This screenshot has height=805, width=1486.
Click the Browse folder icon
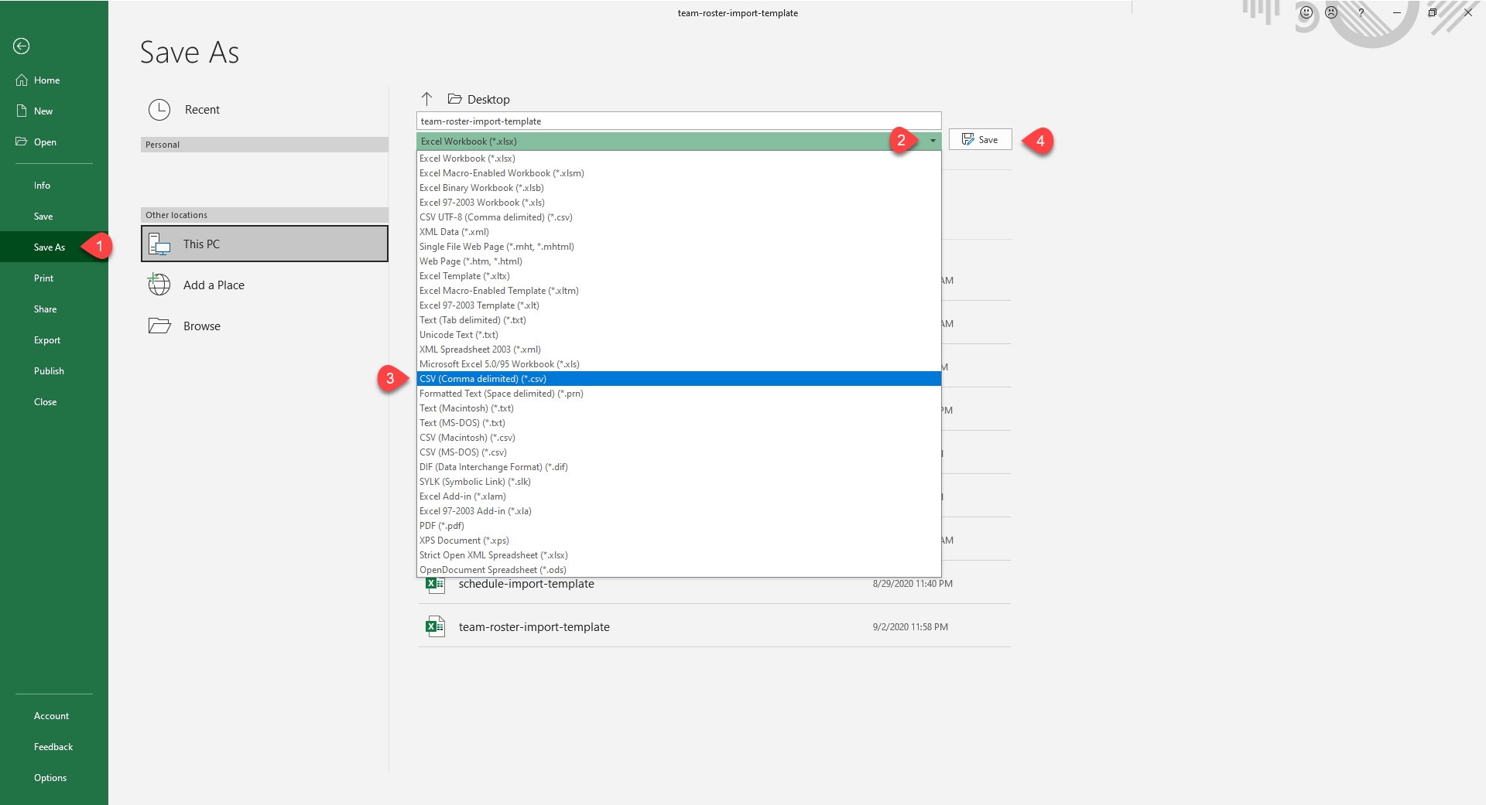(x=159, y=326)
